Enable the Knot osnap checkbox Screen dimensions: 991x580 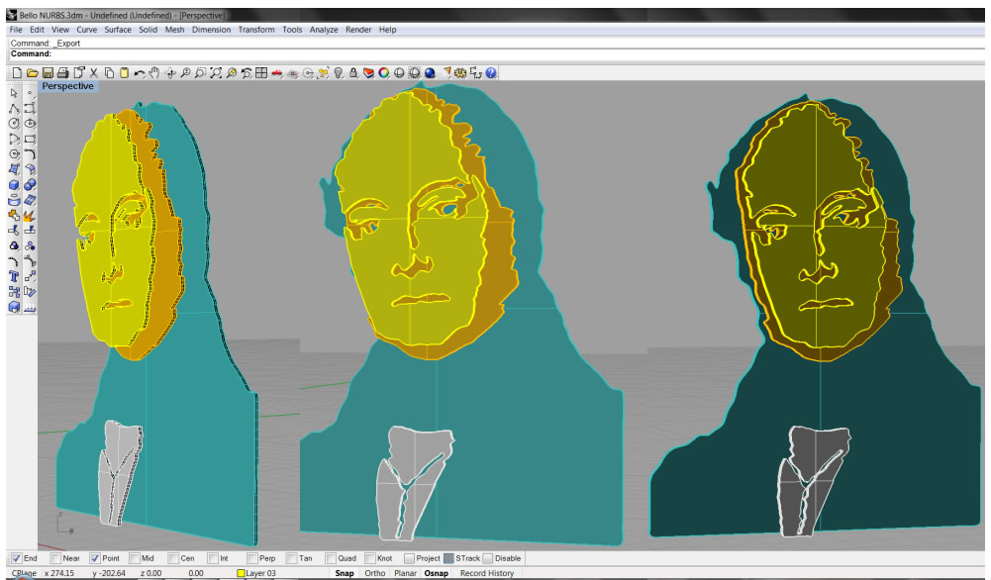click(369, 558)
